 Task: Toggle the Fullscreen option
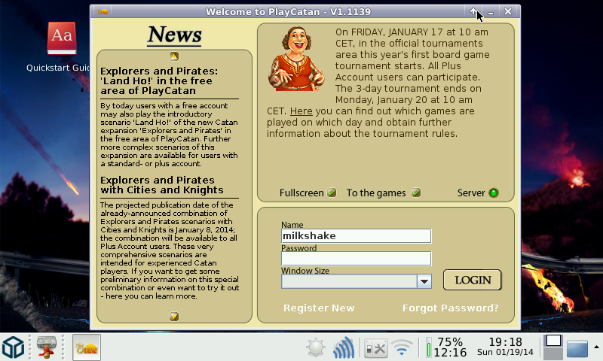click(x=332, y=193)
